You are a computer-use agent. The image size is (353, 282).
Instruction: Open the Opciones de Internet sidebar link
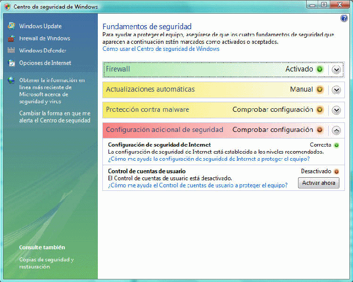[x=45, y=63]
